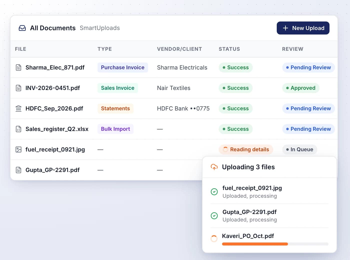Click the Sales Invoice type tag
350x260 pixels.
coord(118,88)
